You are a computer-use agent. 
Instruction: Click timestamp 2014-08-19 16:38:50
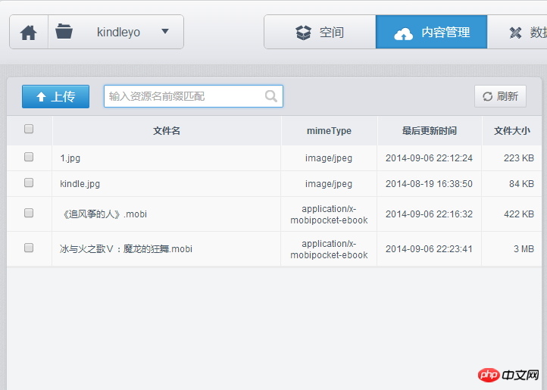click(x=429, y=184)
